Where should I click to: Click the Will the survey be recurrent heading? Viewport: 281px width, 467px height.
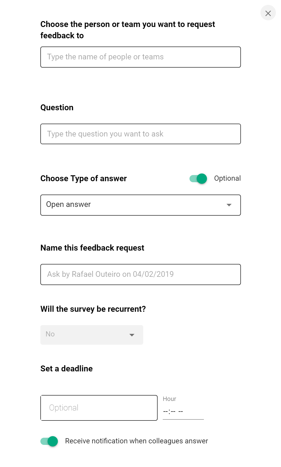(93, 309)
